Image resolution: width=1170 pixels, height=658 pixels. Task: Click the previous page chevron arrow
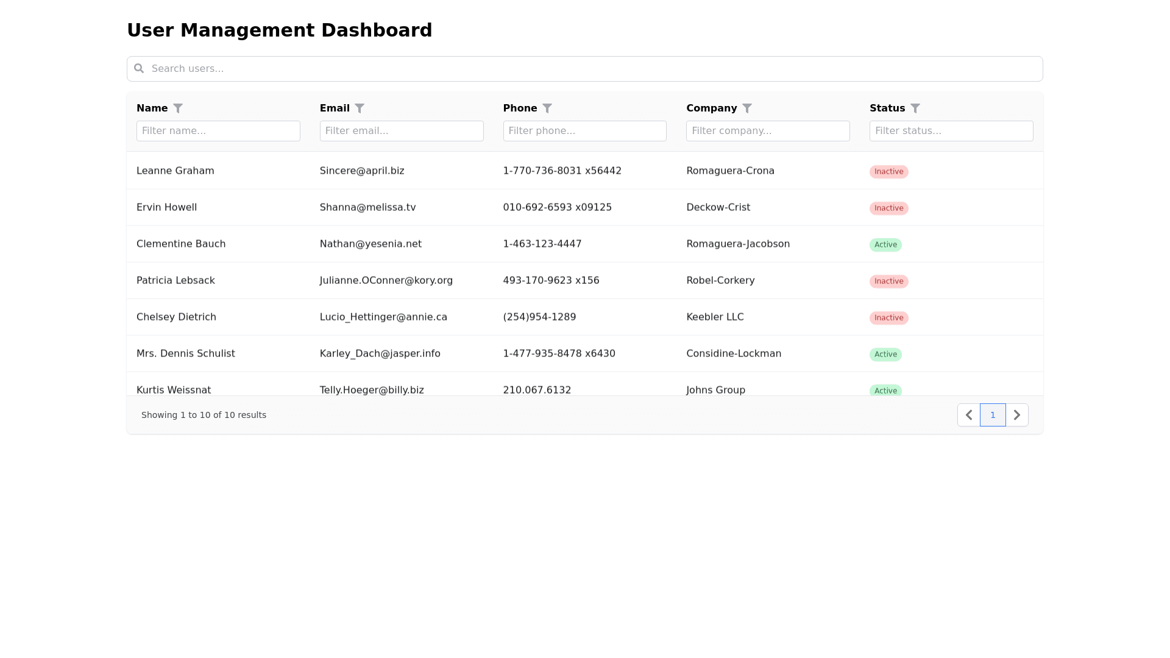click(968, 415)
